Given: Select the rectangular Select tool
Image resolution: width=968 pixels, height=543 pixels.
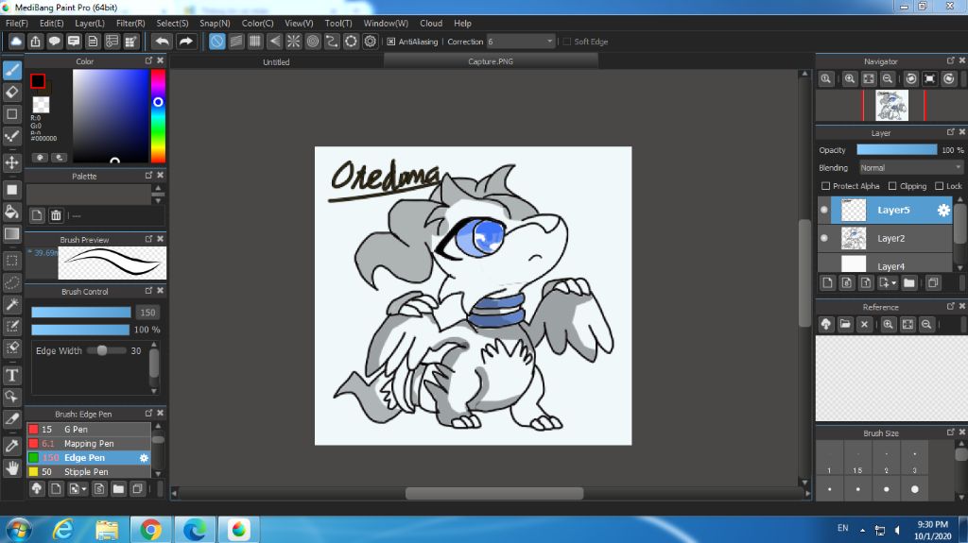Looking at the screenshot, I should click(11, 261).
